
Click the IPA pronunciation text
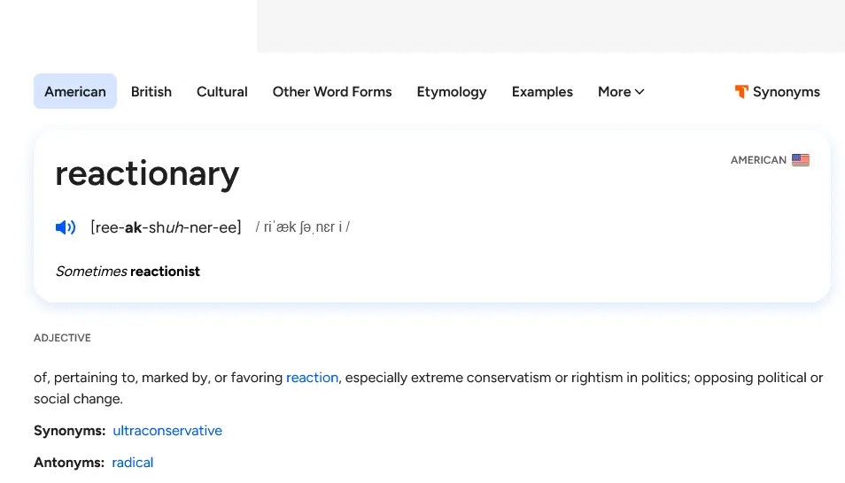[303, 227]
